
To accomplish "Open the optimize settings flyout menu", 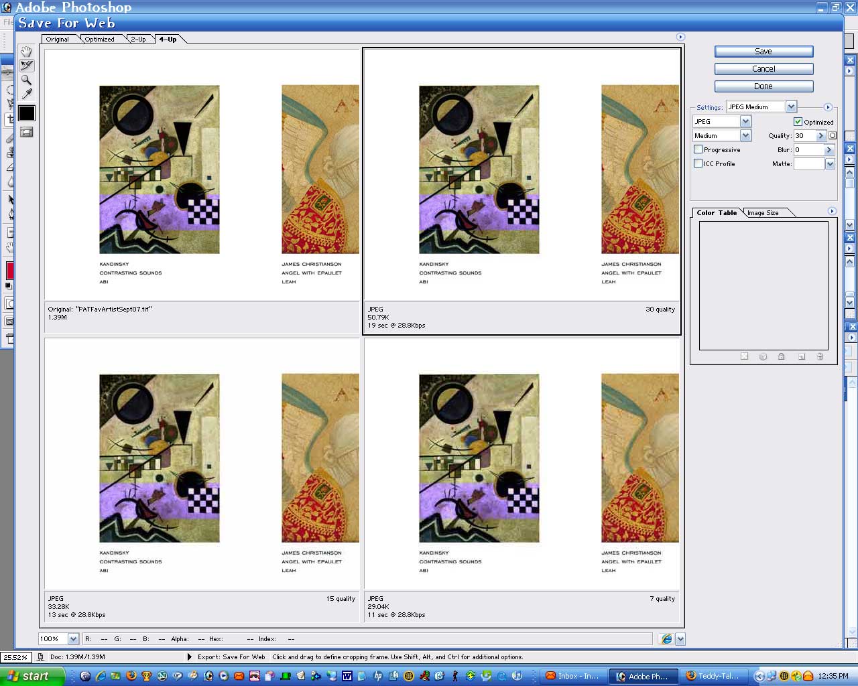I will [x=828, y=107].
